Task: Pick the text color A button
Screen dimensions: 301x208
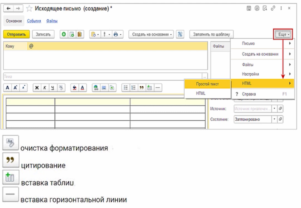Action: coord(82,88)
